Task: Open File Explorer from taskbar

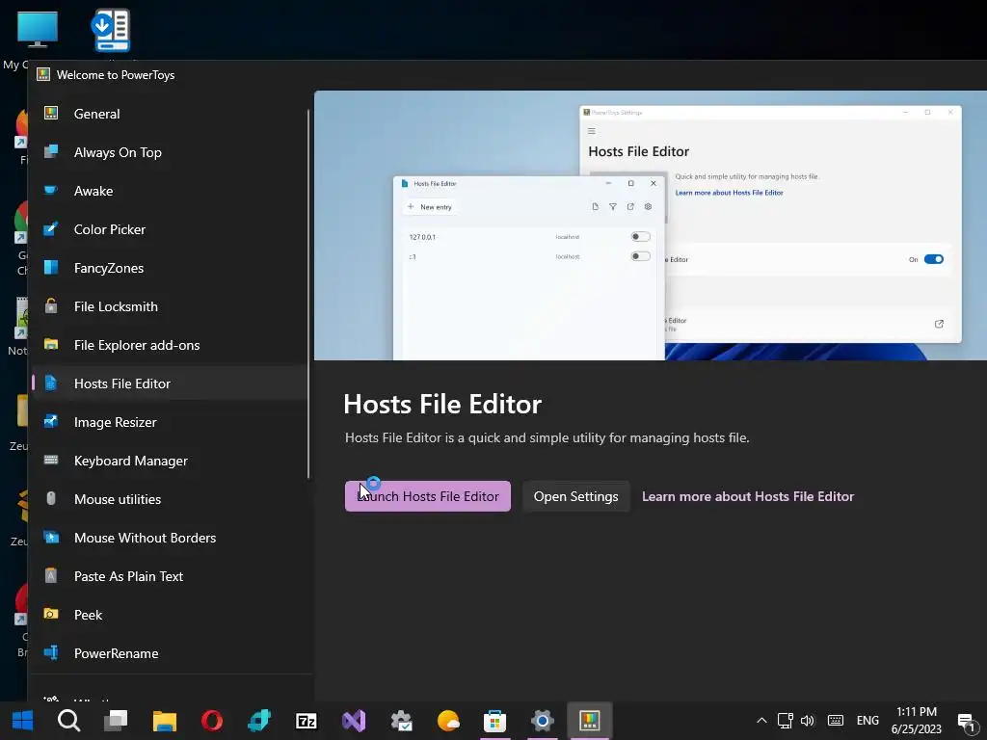Action: 164,721
